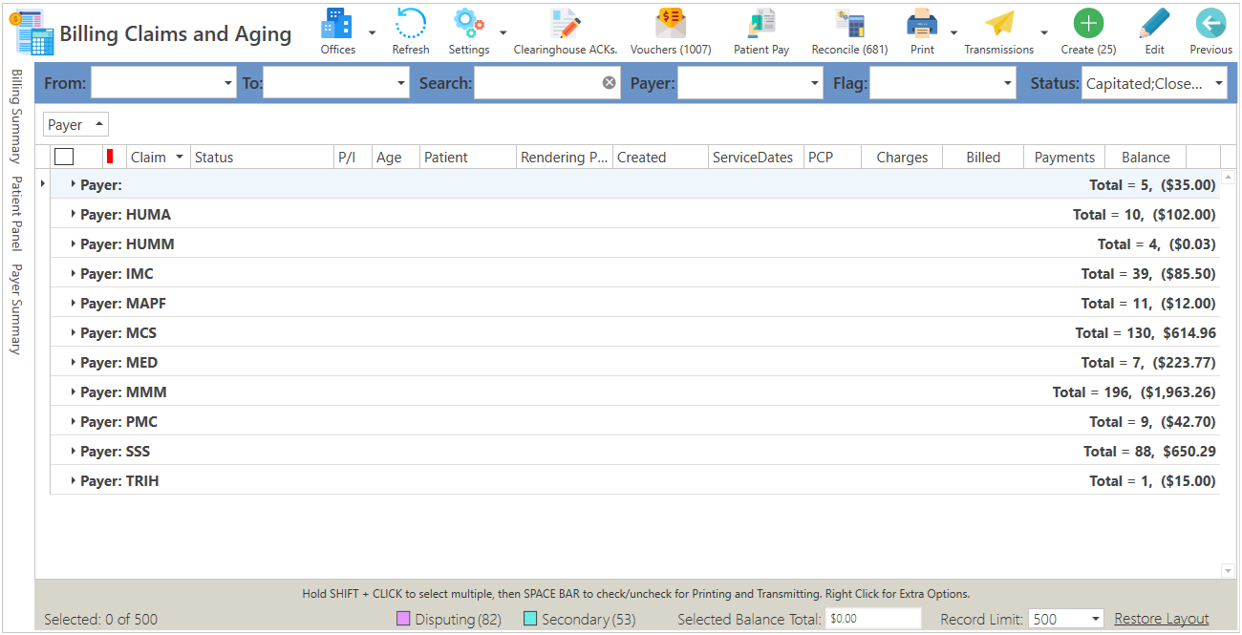Screen dimensions: 1242x635
Task: Click the grid scrollbar down arrow
Action: [1229, 571]
